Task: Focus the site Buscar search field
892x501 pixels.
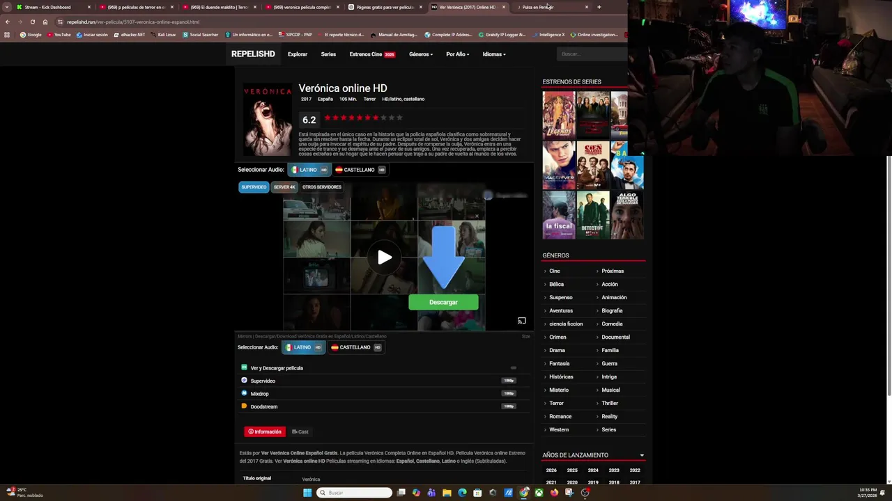Action: pos(592,54)
